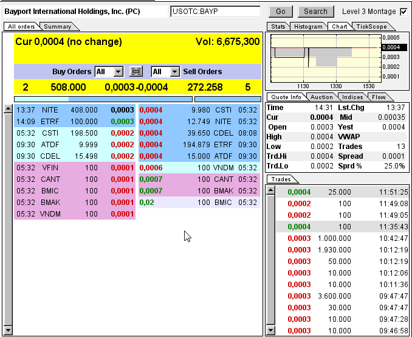
Task: Click the Trades count value 13
Action: pyautogui.click(x=400, y=147)
